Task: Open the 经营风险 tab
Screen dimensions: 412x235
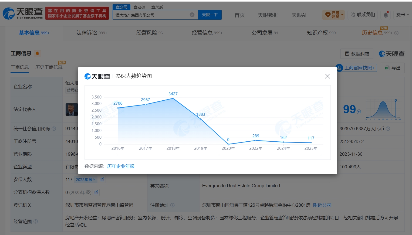Action: [x=150, y=33]
